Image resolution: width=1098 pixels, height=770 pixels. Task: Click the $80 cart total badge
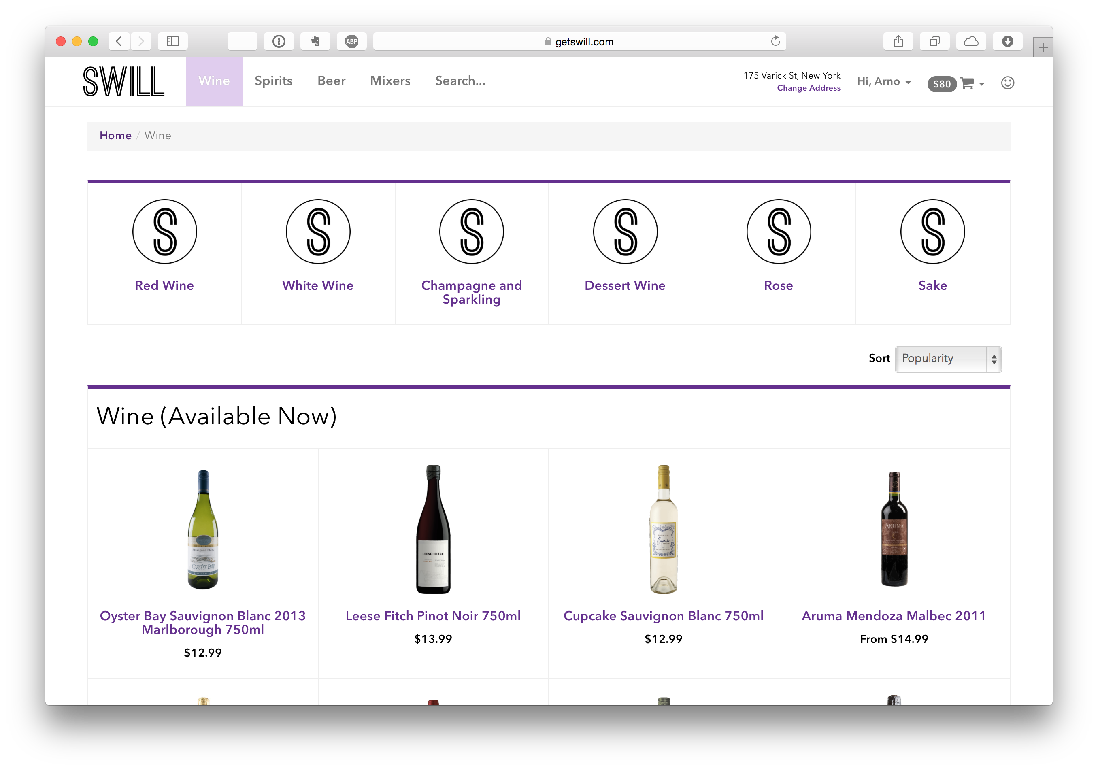942,84
